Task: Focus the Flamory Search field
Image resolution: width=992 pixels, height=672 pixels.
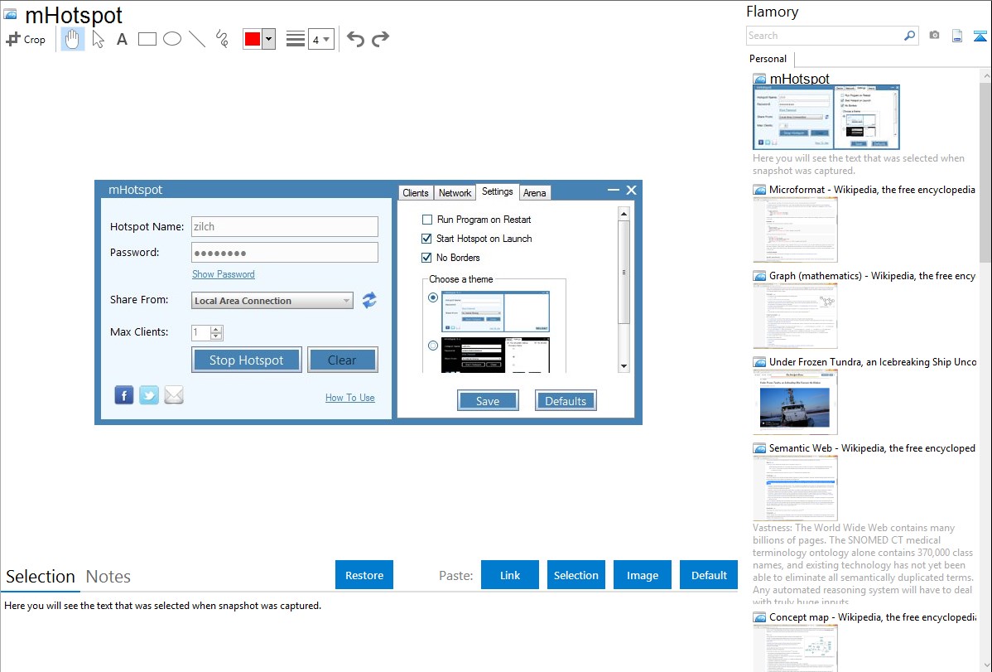Action: point(825,36)
